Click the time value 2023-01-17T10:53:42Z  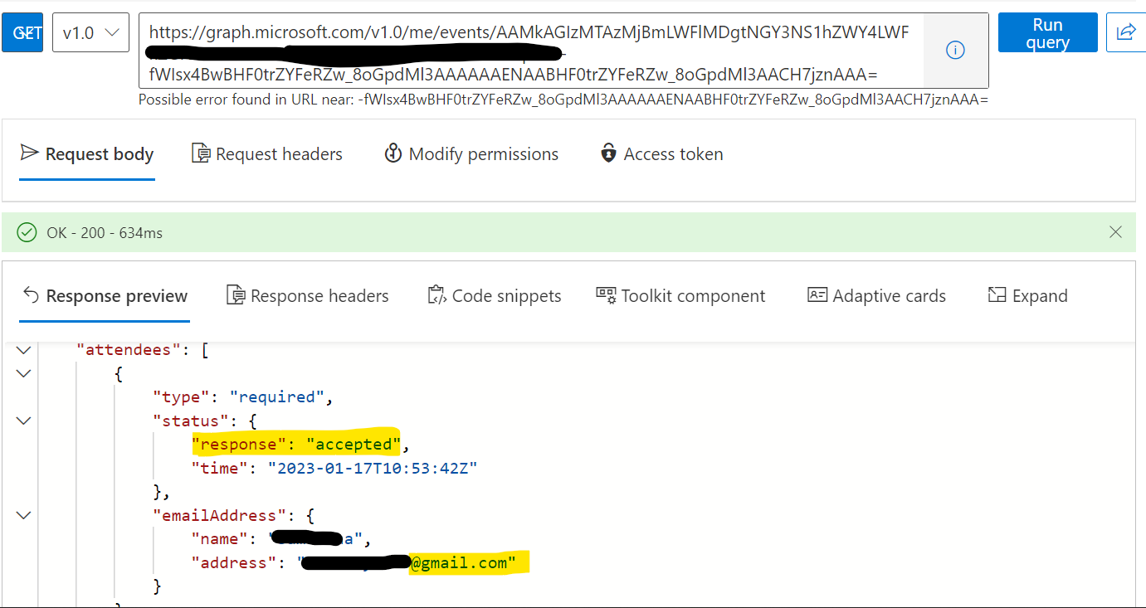tap(373, 468)
